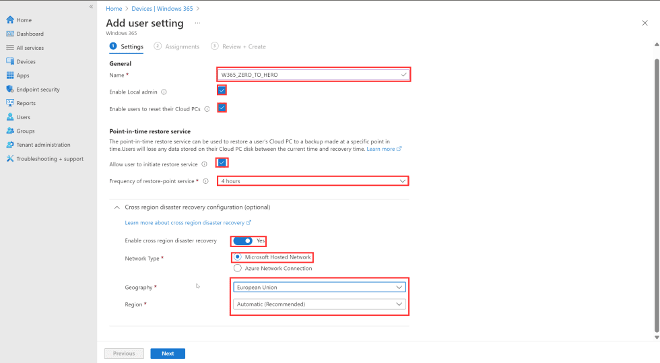Collapse Cross region disaster recovery configuration section

coord(117,207)
